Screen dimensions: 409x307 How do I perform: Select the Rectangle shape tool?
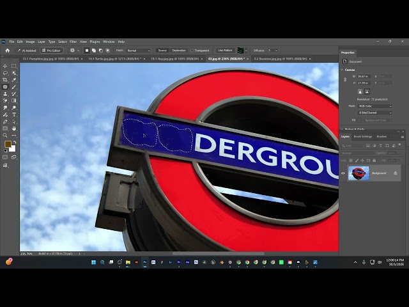pos(5,129)
